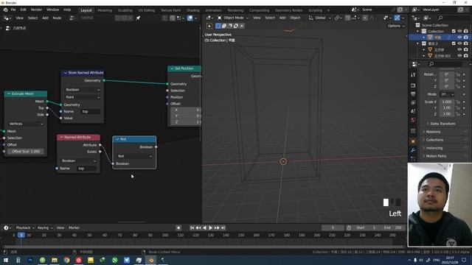
Task: Open the World properties tab icon
Action: (413, 120)
